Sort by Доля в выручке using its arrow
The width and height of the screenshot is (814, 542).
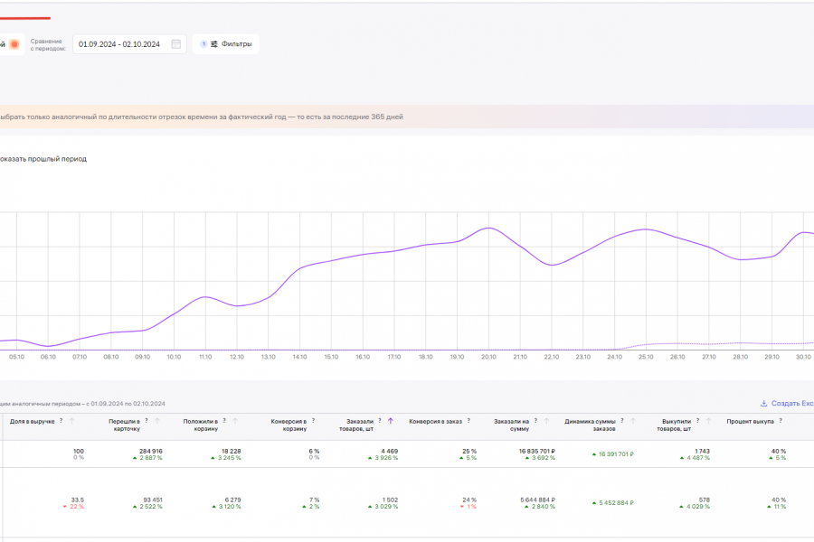coord(72,421)
